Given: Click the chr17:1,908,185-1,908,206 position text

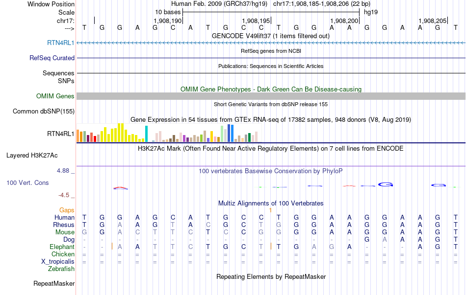Looking at the screenshot, I should click(x=322, y=4).
